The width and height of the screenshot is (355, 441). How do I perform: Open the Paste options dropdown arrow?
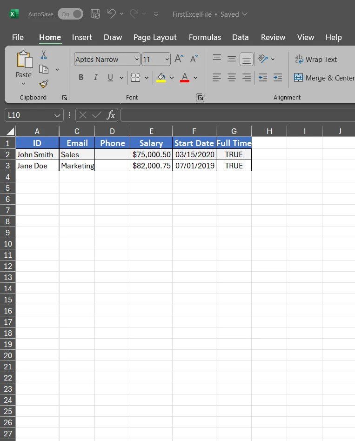(24, 84)
